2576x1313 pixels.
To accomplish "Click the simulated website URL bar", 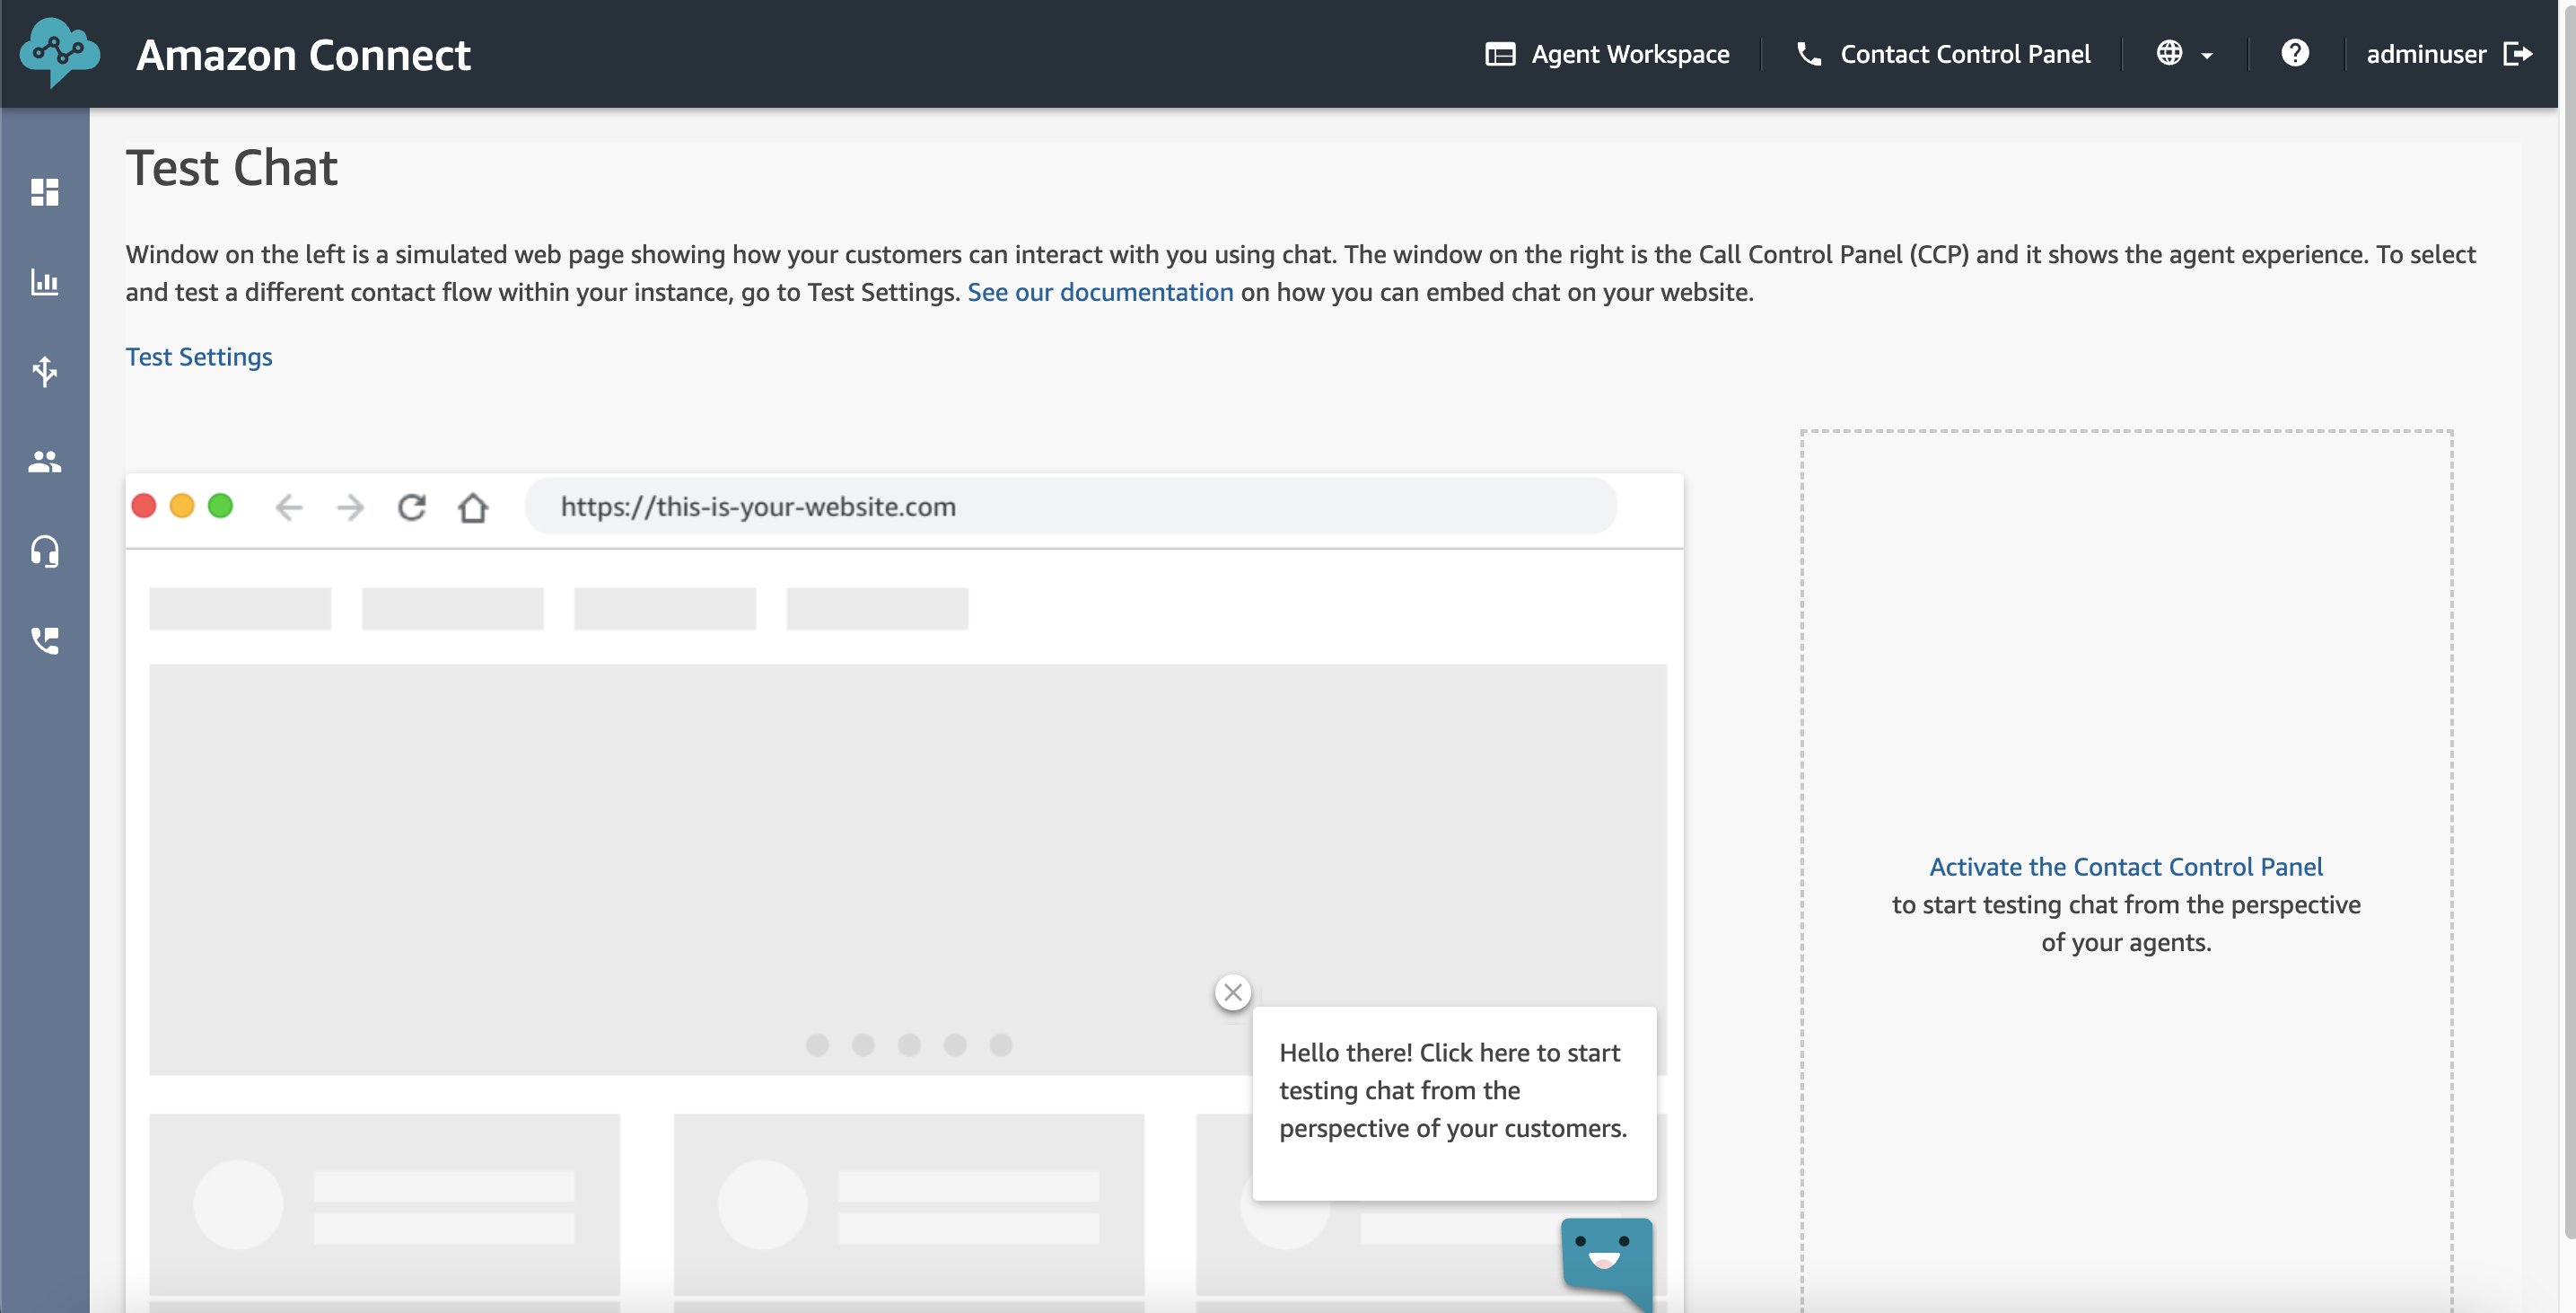I will coord(1071,507).
